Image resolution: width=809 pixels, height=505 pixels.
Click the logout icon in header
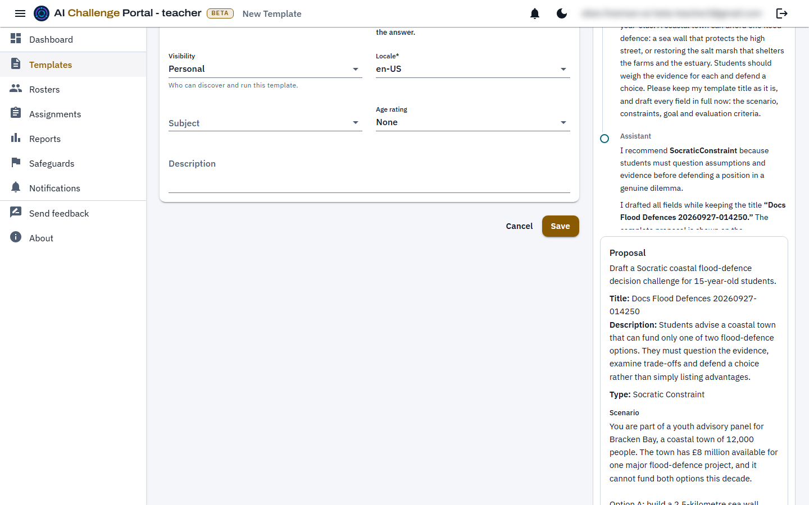click(782, 13)
